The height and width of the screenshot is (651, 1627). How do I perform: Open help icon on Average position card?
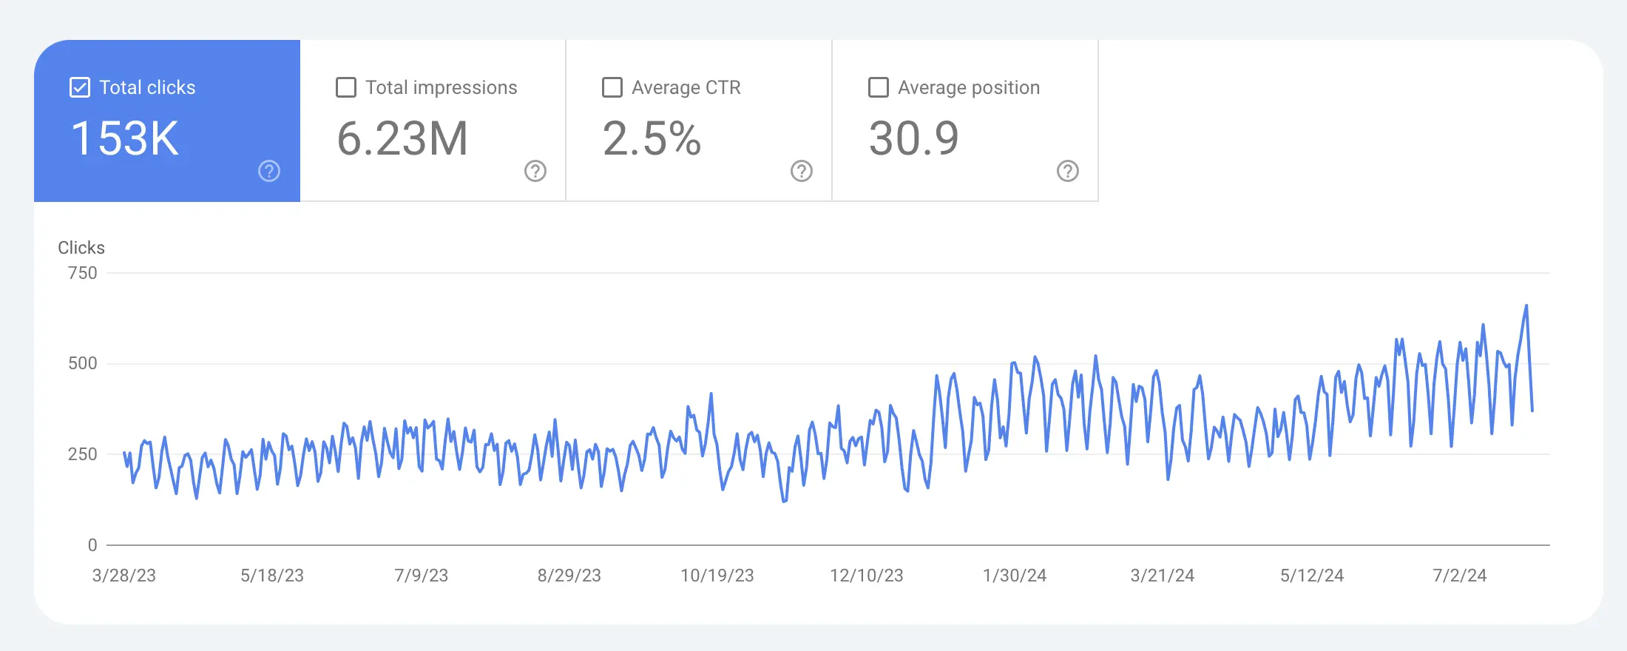[1068, 171]
